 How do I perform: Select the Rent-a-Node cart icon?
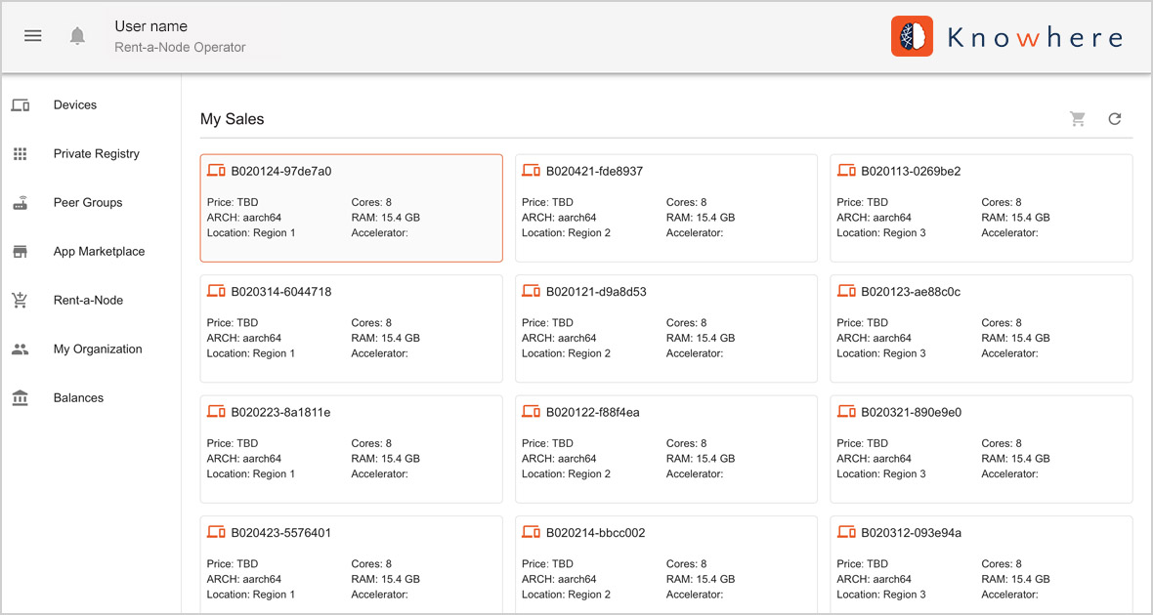click(20, 300)
